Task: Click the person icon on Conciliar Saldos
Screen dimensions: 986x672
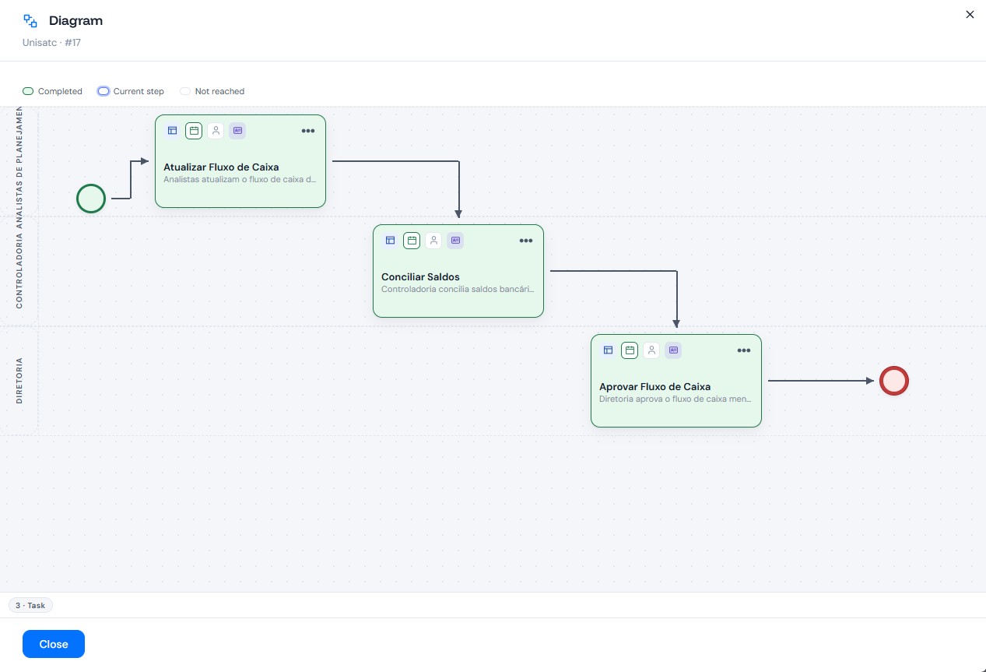Action: pos(433,241)
